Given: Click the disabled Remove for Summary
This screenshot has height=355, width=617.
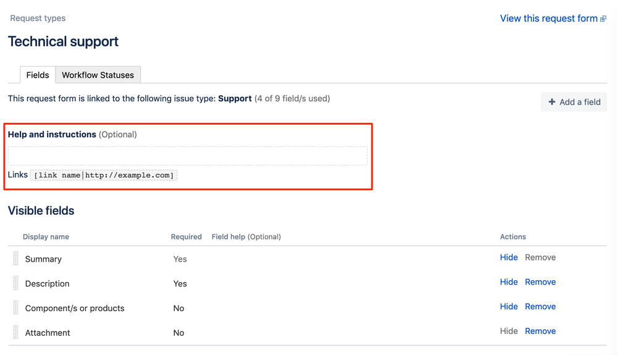Looking at the screenshot, I should pos(540,257).
